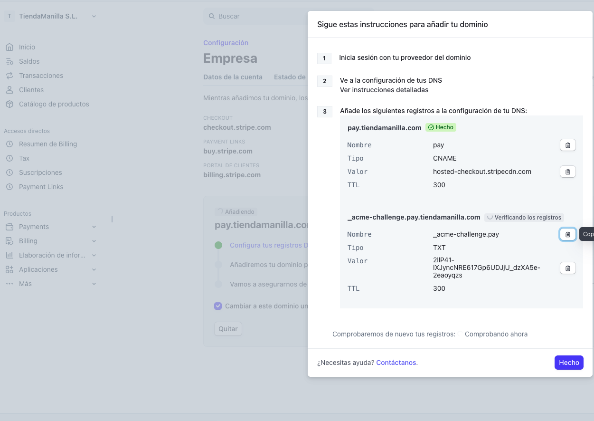
Task: Click checkout.stripe.com domain text
Action: click(237, 127)
